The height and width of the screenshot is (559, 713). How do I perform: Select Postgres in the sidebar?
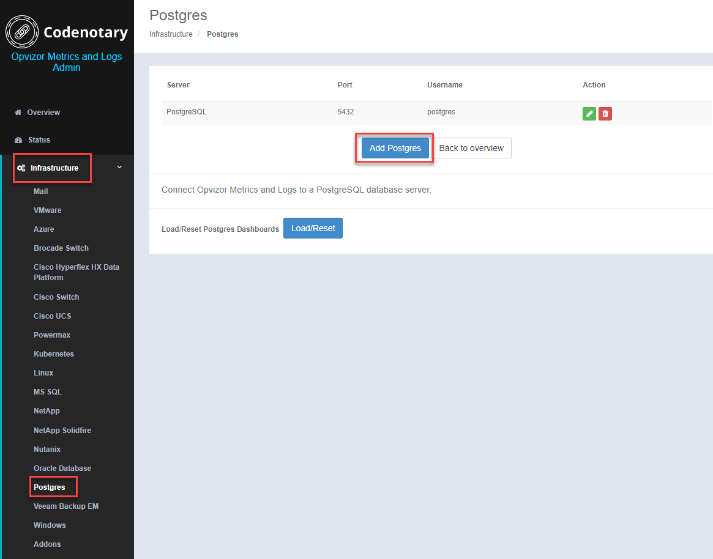tap(49, 487)
